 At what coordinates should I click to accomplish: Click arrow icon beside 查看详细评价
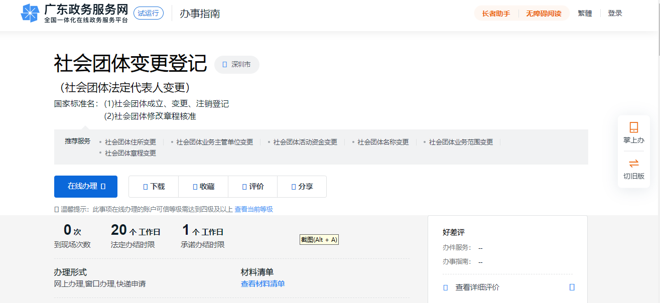tap(572, 287)
